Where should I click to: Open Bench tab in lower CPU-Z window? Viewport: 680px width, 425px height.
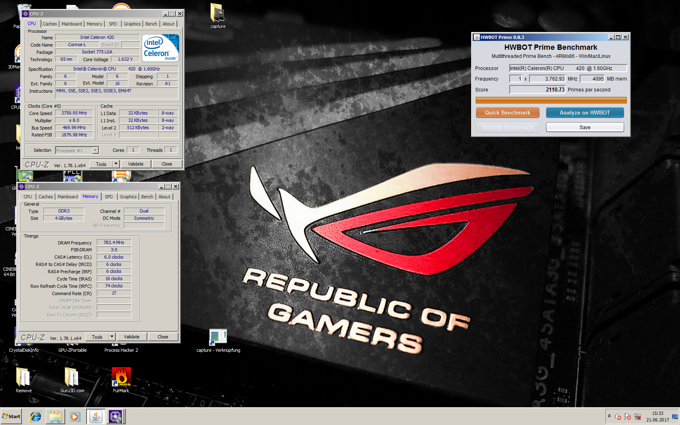[147, 197]
